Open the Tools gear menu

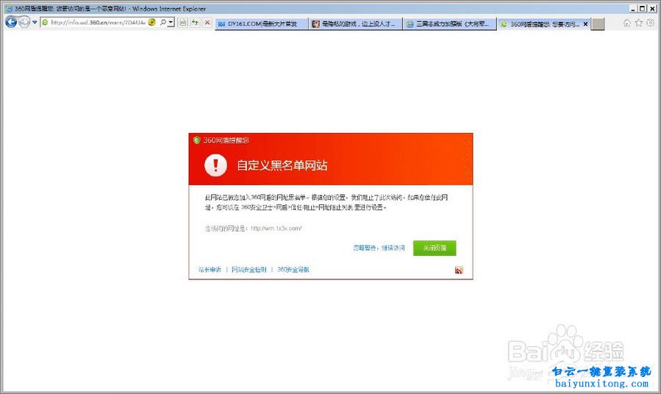tap(650, 23)
